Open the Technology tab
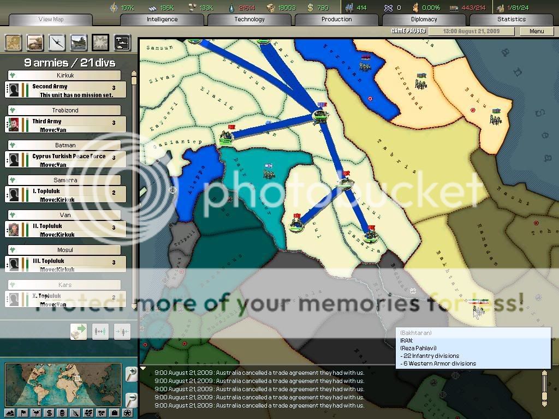Viewport: 559px width, 419px height. click(x=249, y=19)
